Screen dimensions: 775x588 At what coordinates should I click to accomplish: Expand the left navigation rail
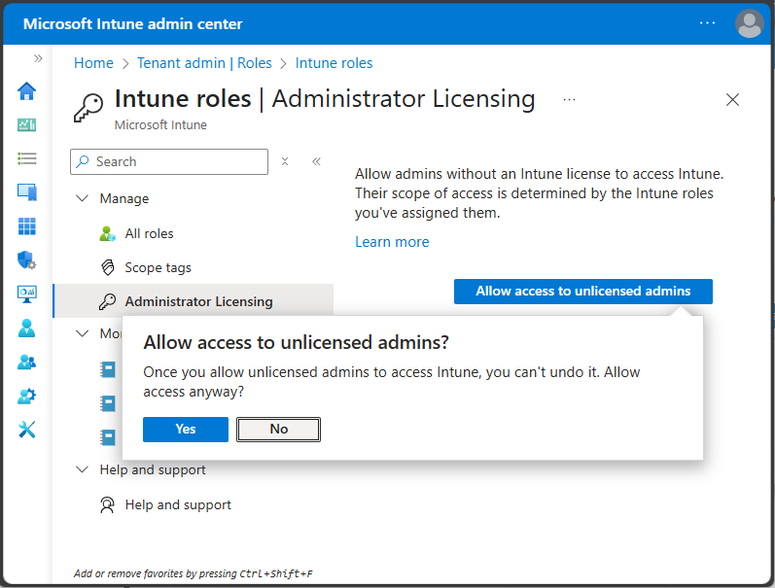pyautogui.click(x=38, y=58)
